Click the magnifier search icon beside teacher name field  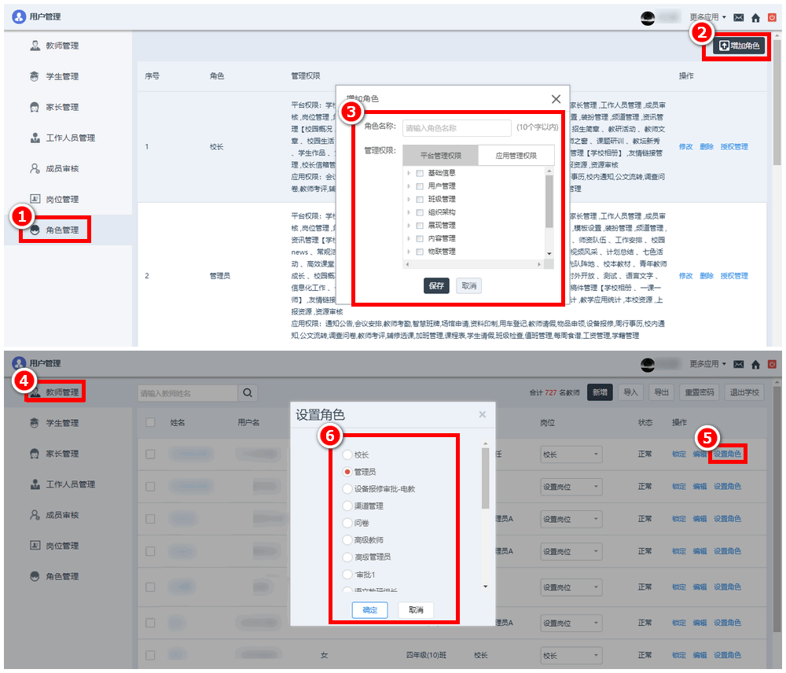[x=248, y=392]
